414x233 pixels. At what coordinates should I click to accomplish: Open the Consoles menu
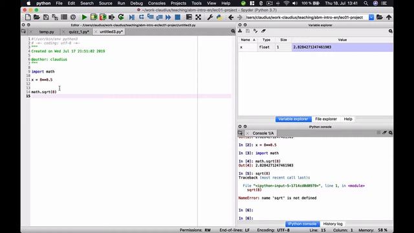pos(157,3)
